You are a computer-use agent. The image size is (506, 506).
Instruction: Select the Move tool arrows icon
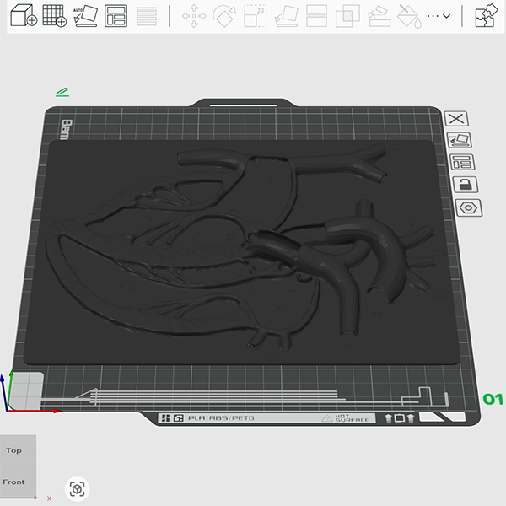tap(195, 16)
